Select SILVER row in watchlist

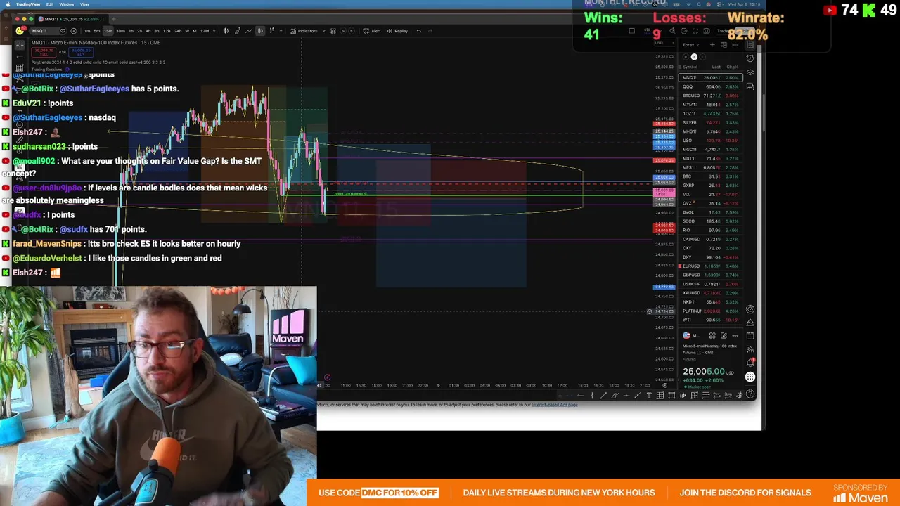711,122
